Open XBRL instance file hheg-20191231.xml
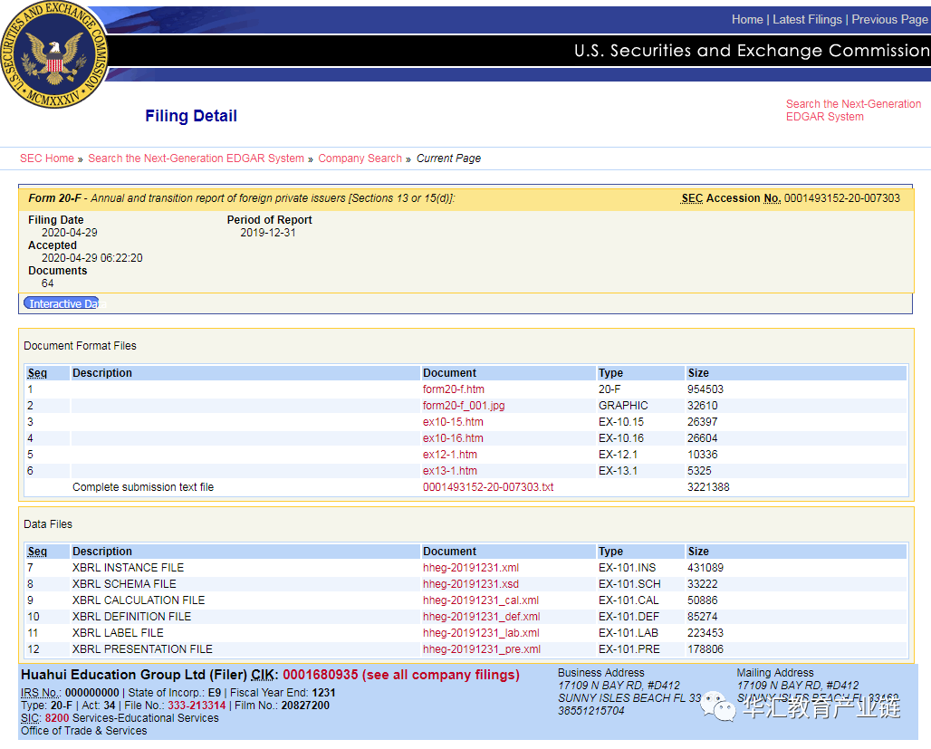 click(471, 568)
